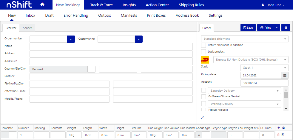Focus the Order number input field
The width and height of the screenshot is (293, 140).
(x=48, y=39)
